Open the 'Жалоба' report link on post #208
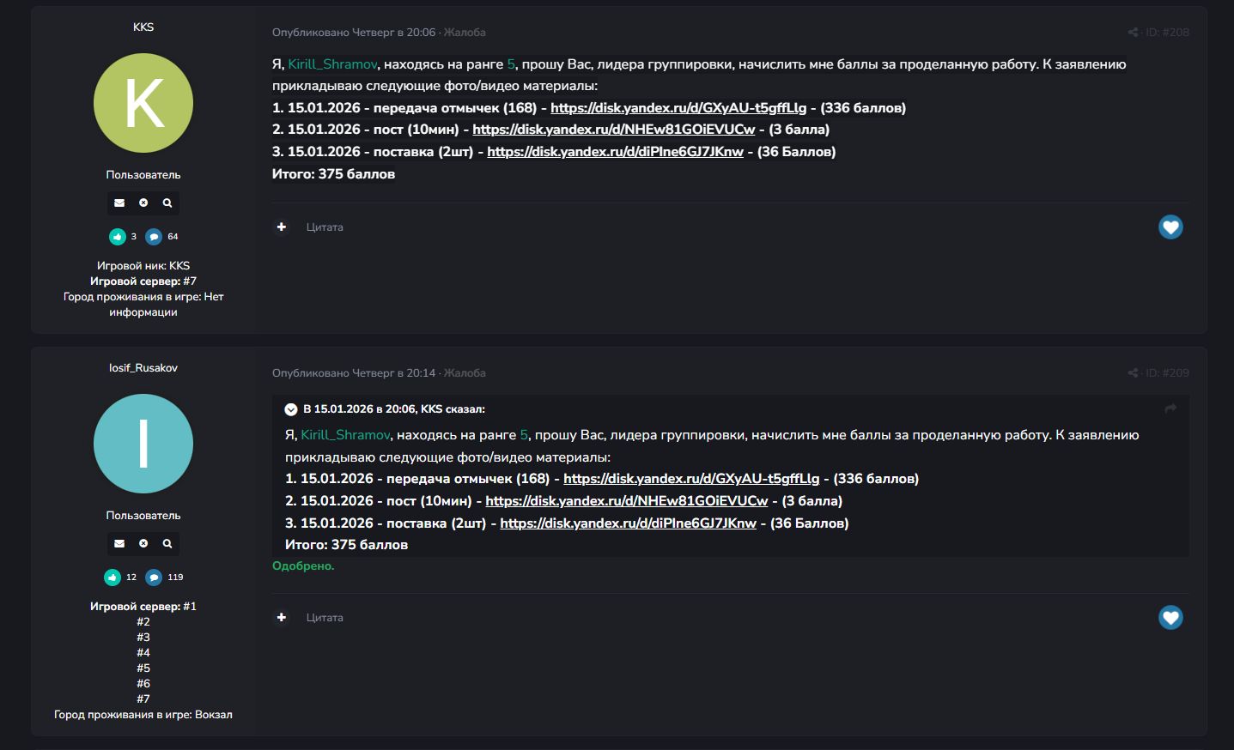 click(465, 33)
